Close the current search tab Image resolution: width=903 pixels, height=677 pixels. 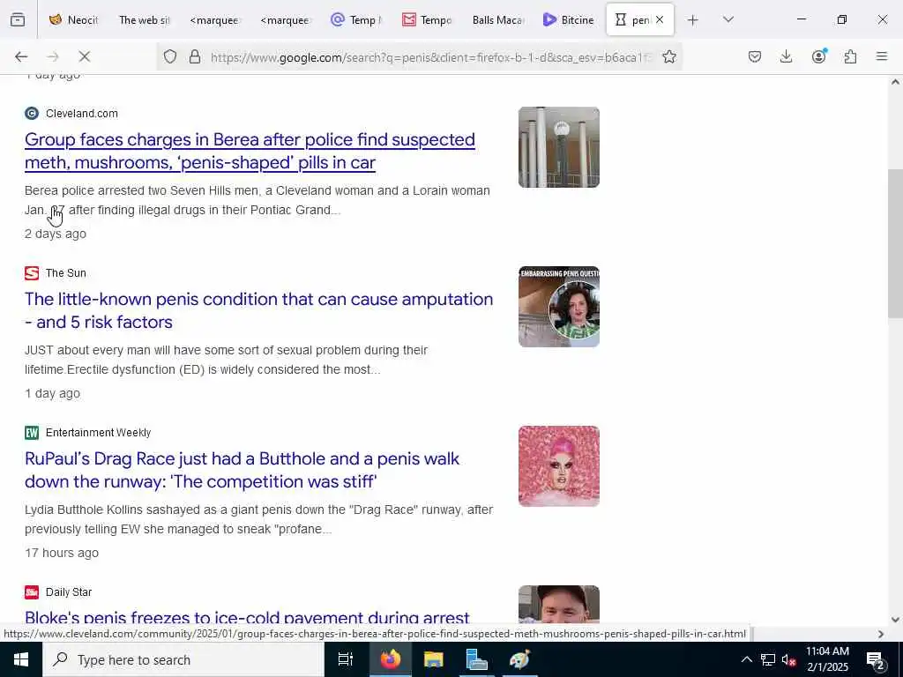click(660, 19)
